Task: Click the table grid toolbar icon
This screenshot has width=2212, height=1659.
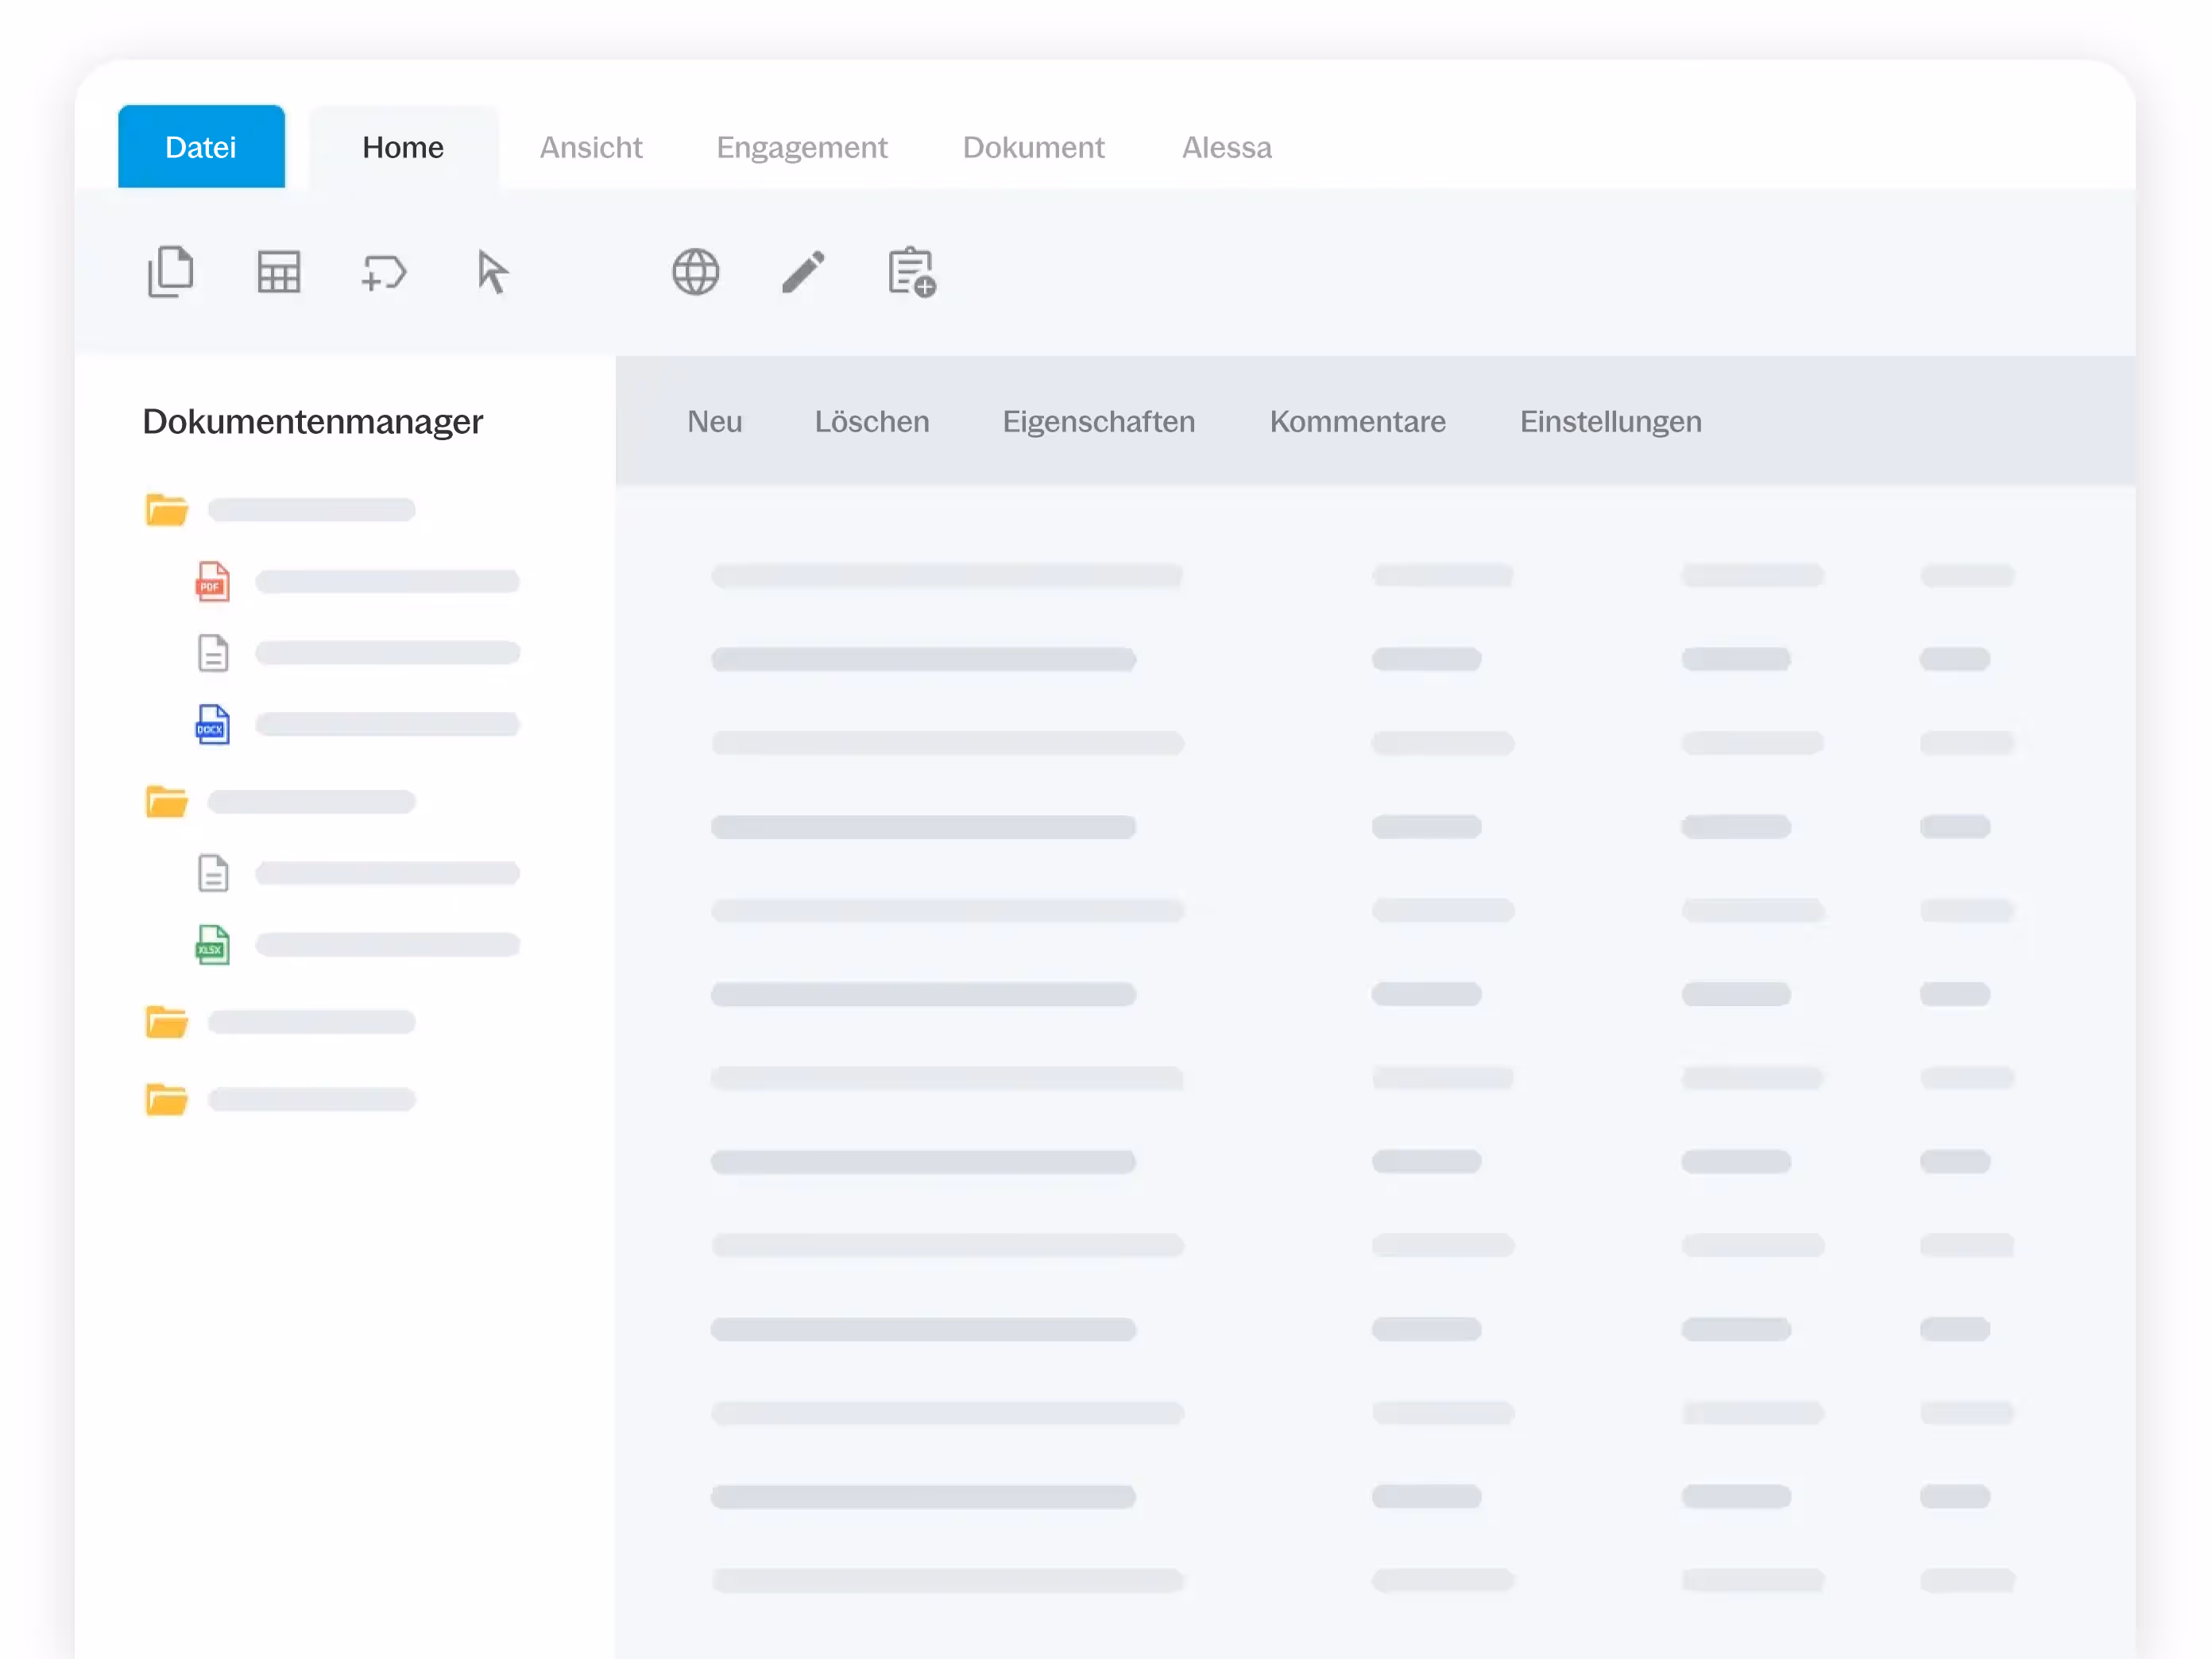Action: [278, 272]
